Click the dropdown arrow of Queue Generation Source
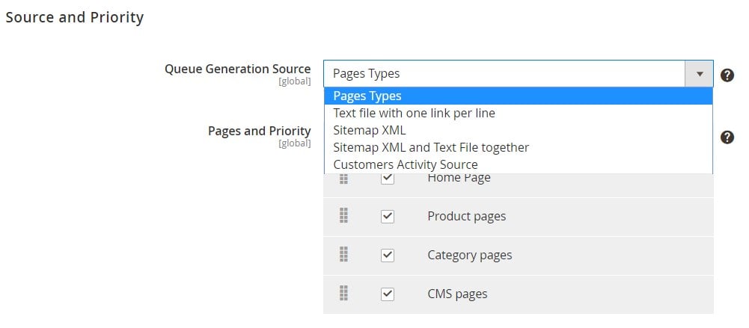The image size is (749, 328). [x=700, y=74]
